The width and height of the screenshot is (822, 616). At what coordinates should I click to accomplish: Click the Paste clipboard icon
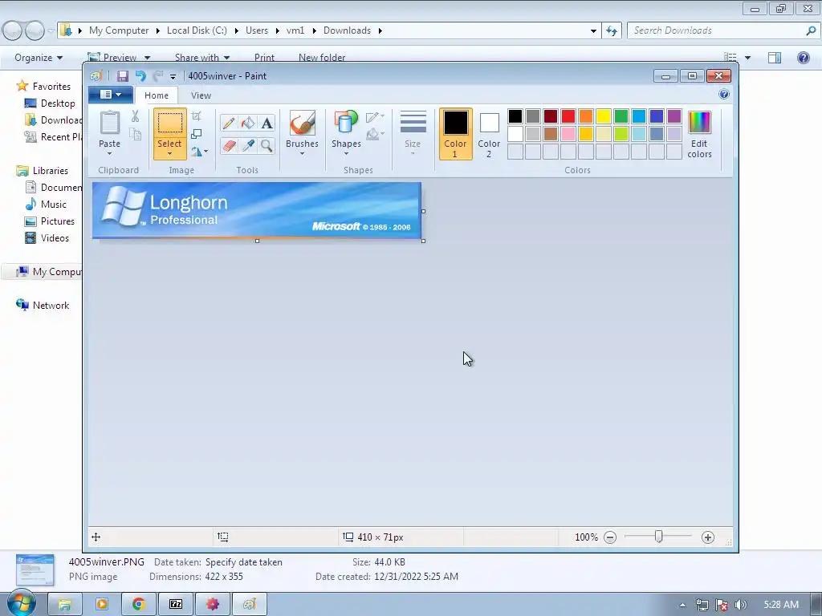click(109, 123)
